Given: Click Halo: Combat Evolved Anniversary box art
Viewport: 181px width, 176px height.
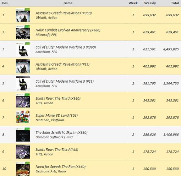Looking at the screenshot, I should [23, 32].
